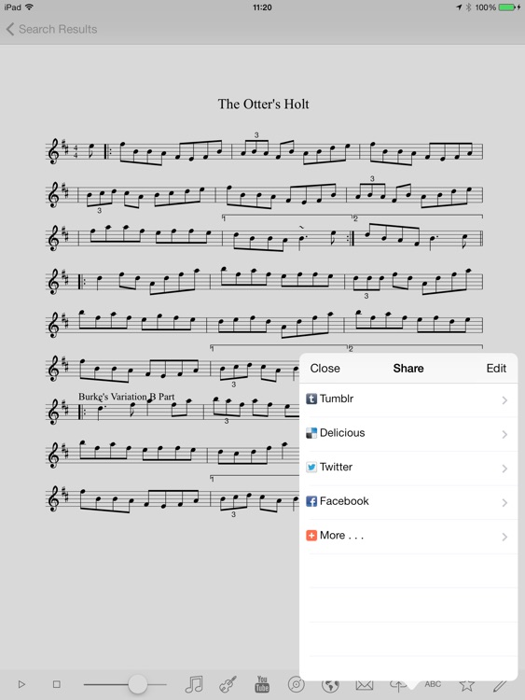Expand Facebook sharing with its chevron
Image resolution: width=525 pixels, height=700 pixels.
pos(504,503)
